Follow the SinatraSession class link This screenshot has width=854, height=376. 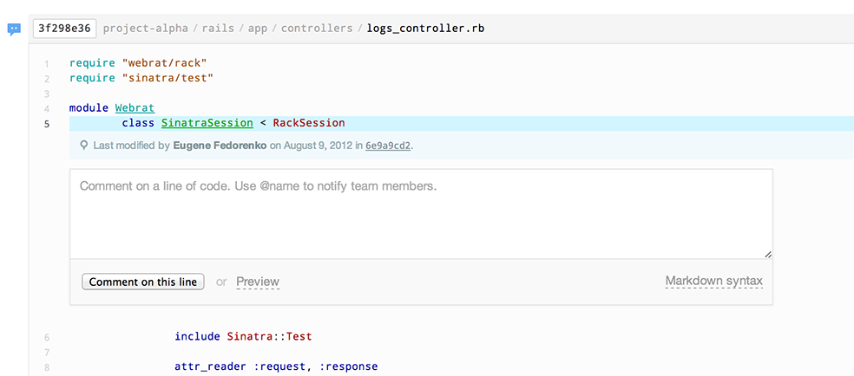(207, 123)
